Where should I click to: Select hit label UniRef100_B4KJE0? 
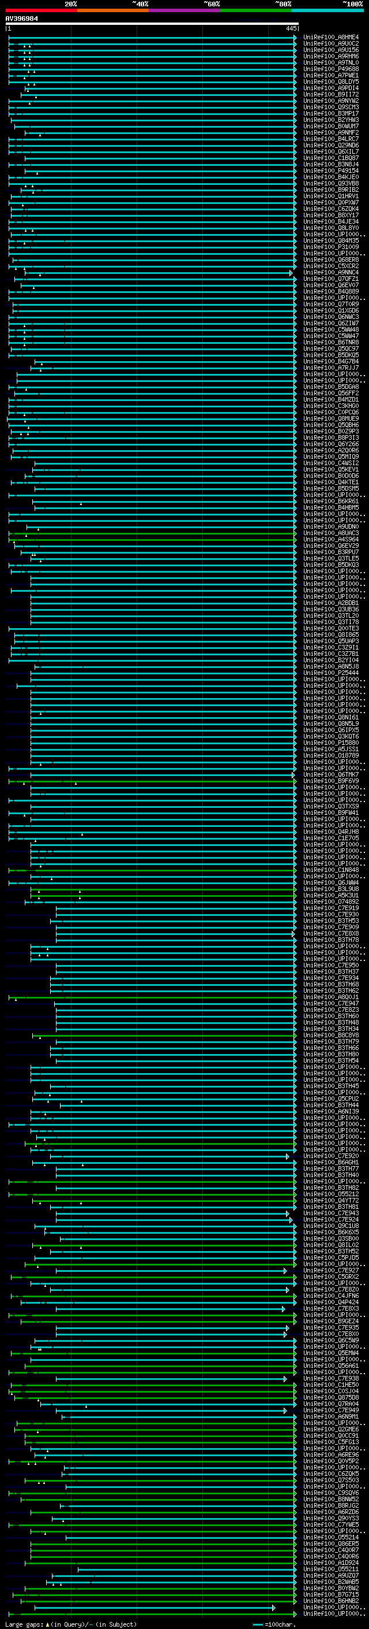click(331, 177)
